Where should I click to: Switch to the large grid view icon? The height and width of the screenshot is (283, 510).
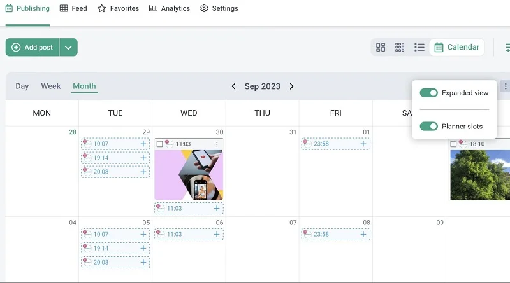pos(381,47)
